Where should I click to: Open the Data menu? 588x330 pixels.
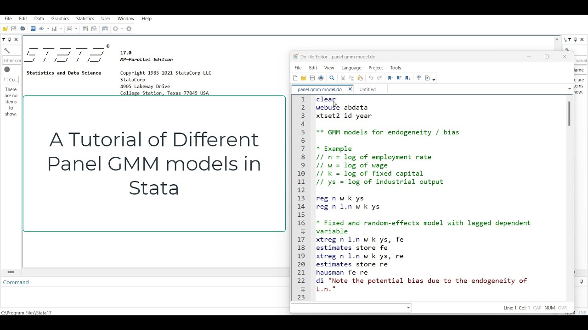[39, 19]
